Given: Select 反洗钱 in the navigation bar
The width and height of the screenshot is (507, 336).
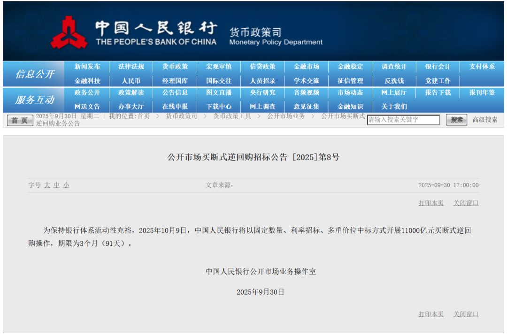Looking at the screenshot, I should (x=394, y=81).
